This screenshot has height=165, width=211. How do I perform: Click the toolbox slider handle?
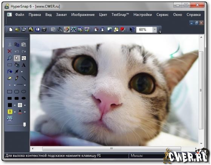tap(24, 124)
